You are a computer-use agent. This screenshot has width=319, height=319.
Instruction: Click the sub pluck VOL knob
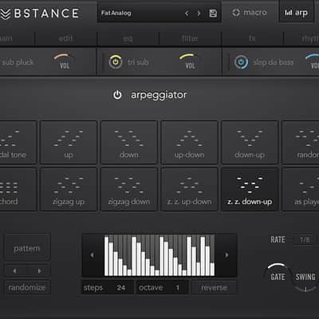click(65, 61)
